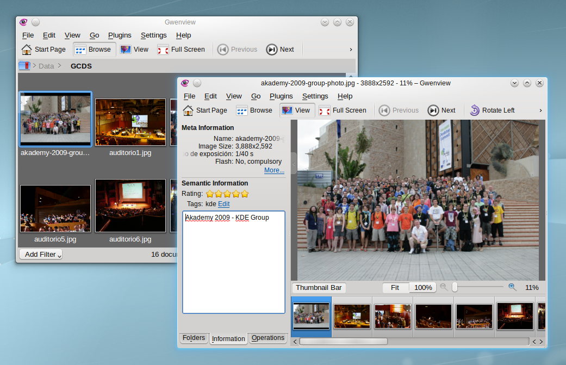Click the Gwenview eye icon in front titlebar
Screen dimensions: 566x365
click(x=185, y=83)
